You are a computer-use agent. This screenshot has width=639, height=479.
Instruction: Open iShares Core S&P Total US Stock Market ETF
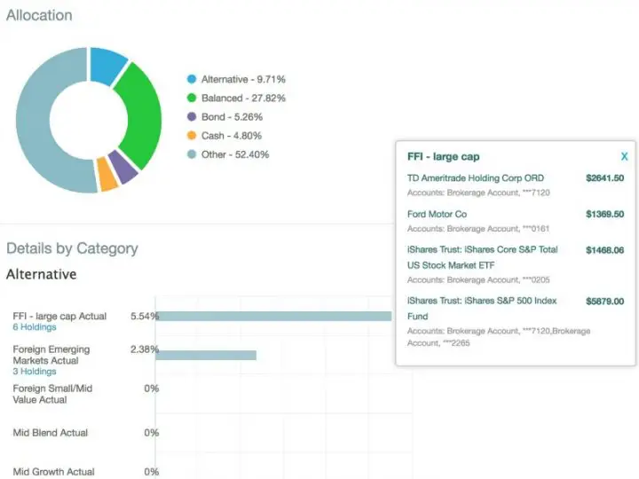point(482,257)
